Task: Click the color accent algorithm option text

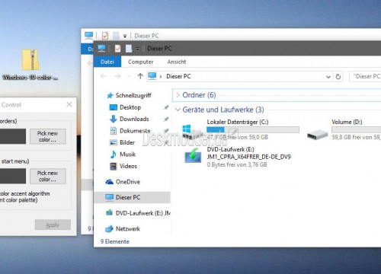Action: click(25, 197)
